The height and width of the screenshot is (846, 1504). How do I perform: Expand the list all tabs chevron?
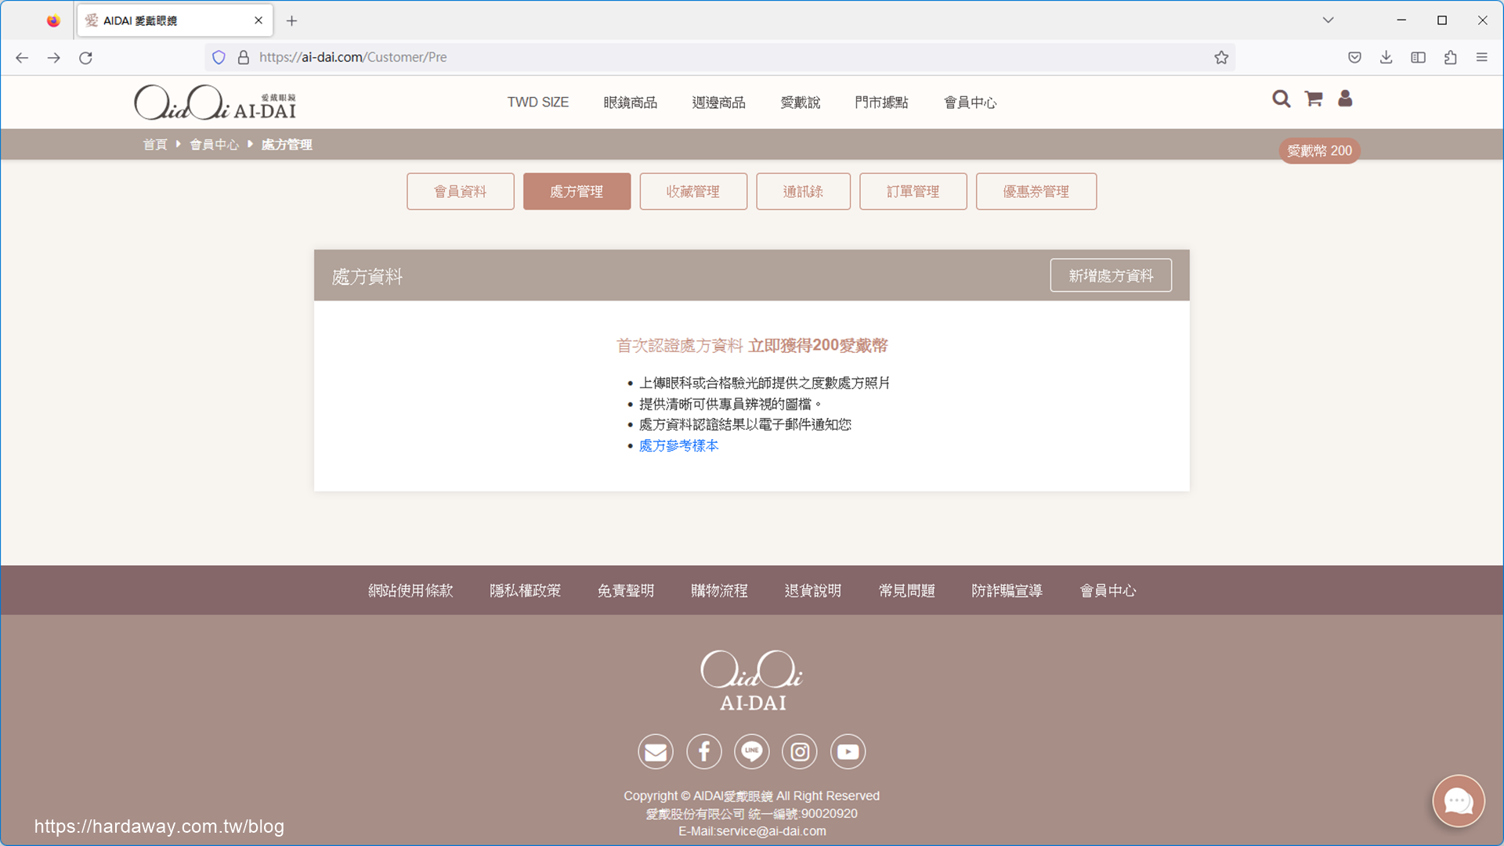pos(1328,20)
